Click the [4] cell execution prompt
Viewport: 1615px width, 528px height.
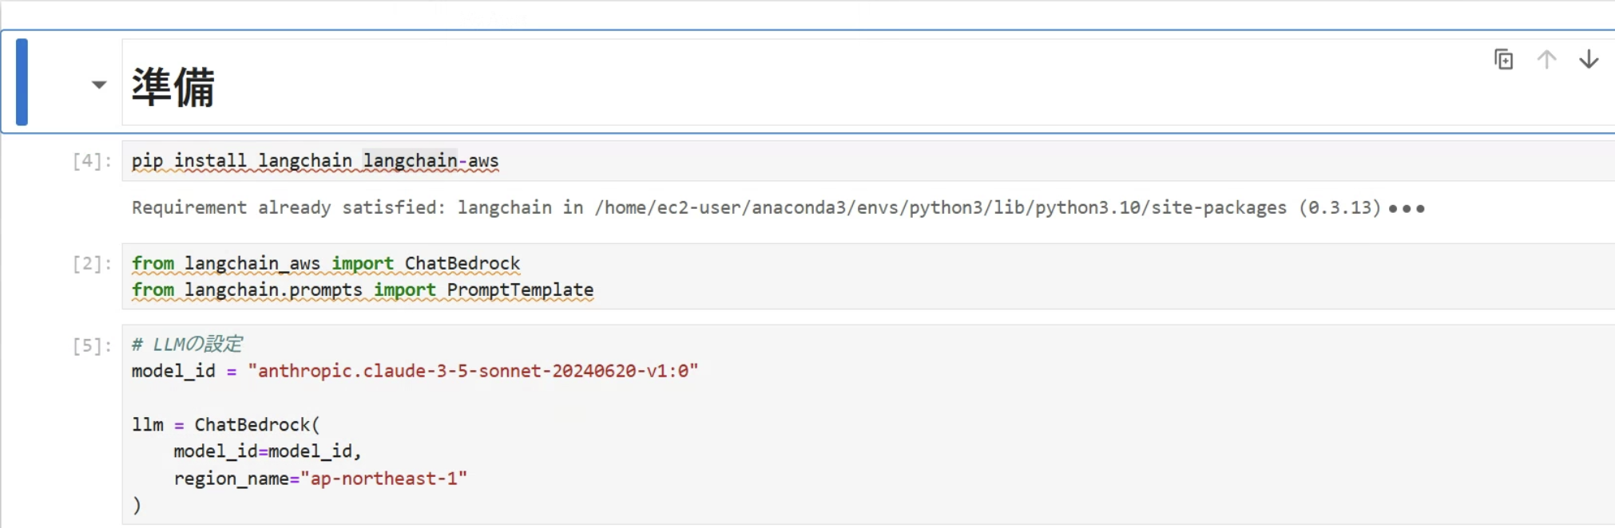92,161
